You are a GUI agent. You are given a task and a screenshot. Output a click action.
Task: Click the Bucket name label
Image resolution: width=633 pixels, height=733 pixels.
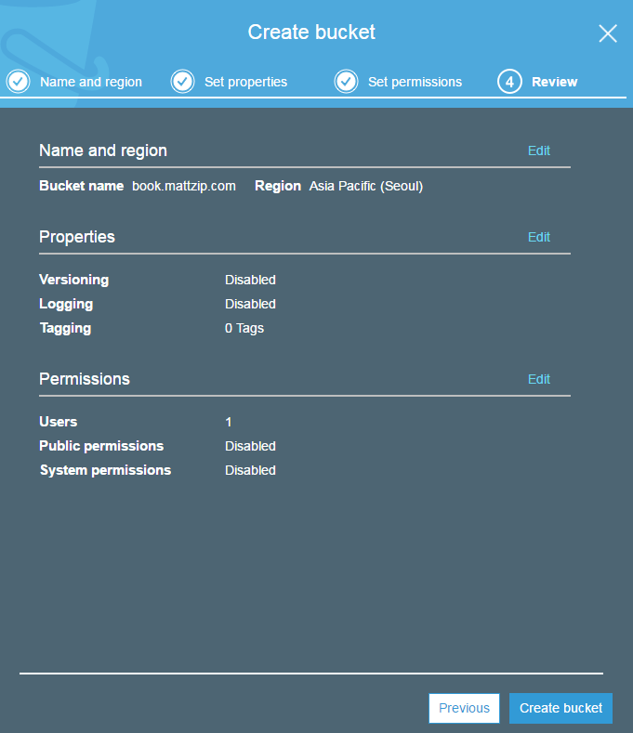click(x=82, y=186)
